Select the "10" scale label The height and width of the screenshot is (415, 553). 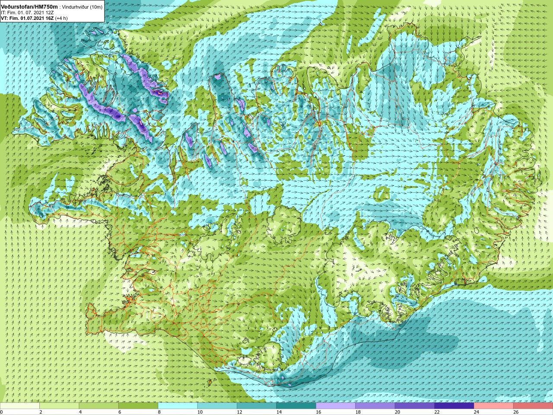coord(200,412)
